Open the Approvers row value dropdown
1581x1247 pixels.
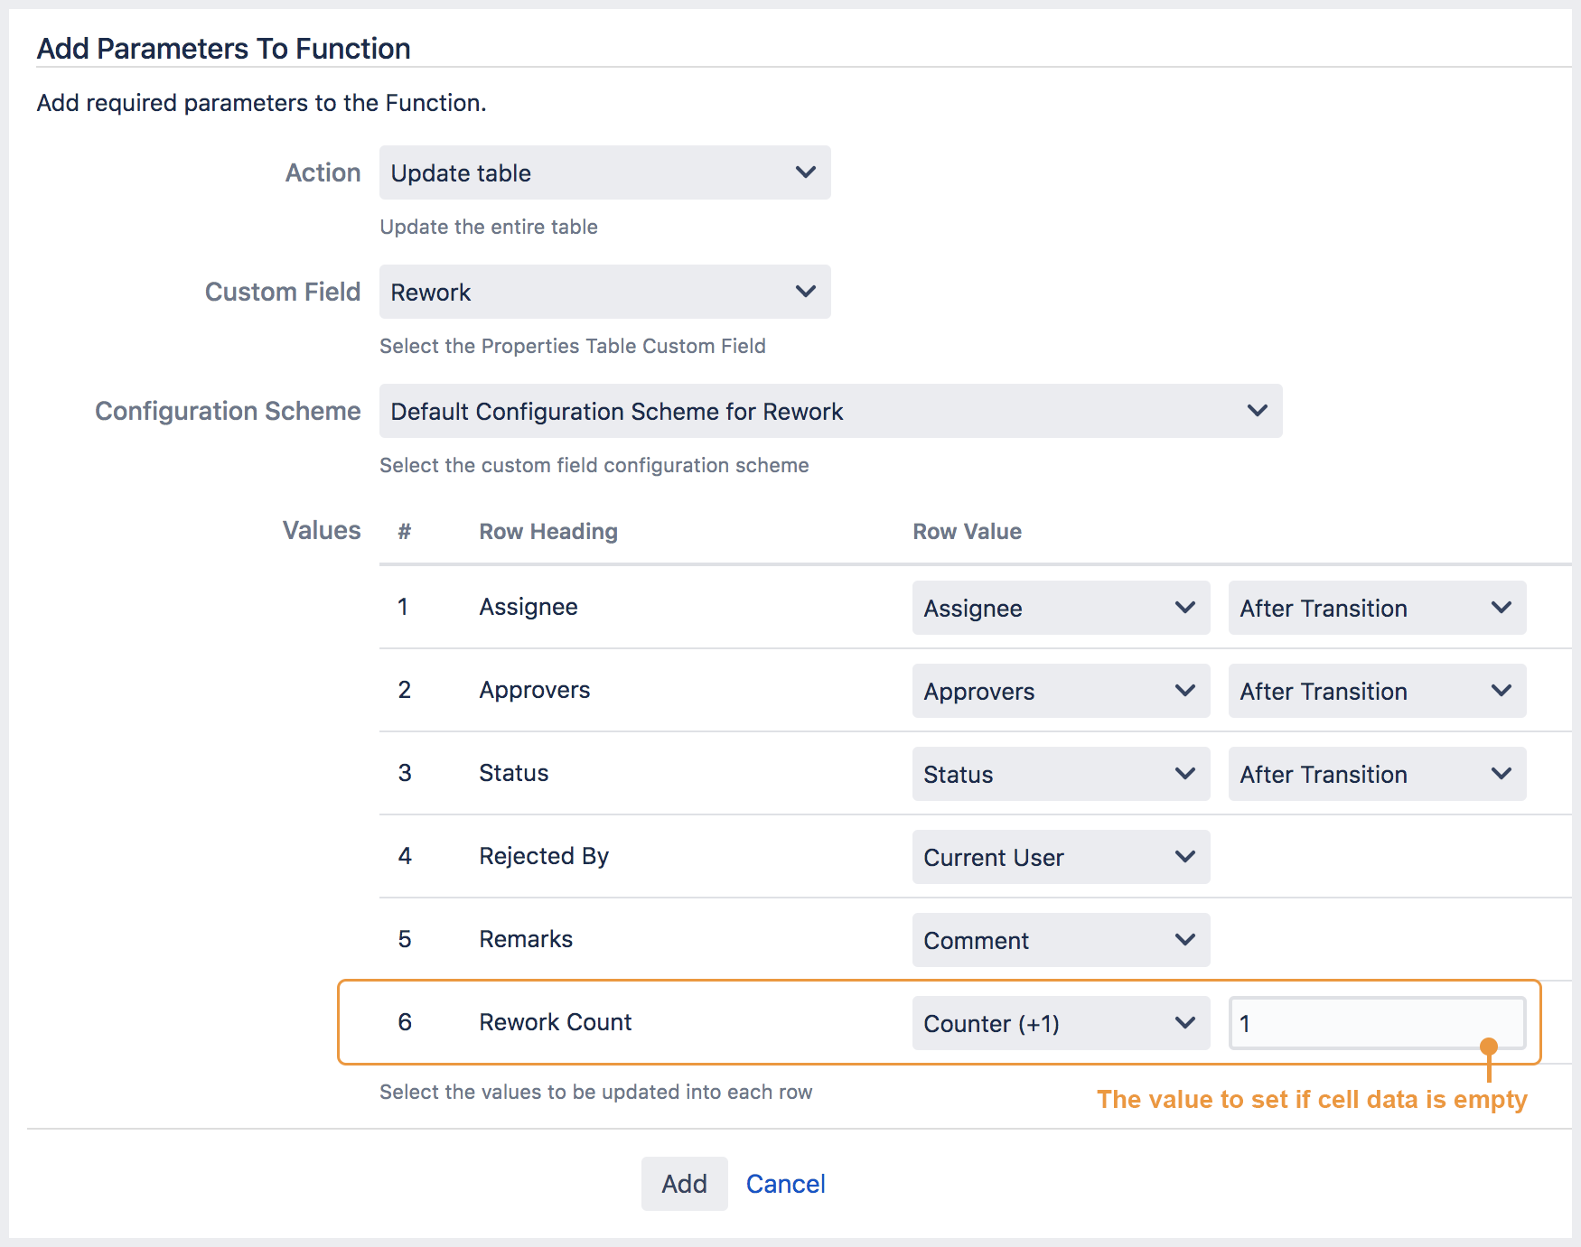[x=1061, y=691]
